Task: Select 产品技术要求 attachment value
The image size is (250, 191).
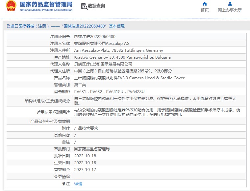Action: (86, 128)
